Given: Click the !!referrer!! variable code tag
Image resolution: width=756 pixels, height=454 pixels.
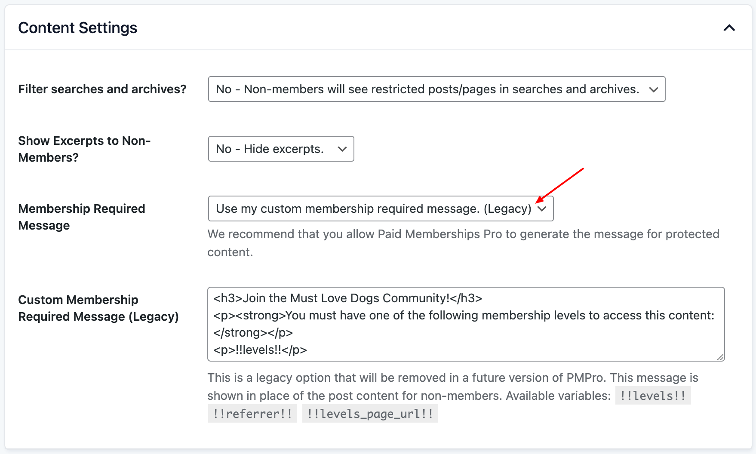Looking at the screenshot, I should 252,414.
